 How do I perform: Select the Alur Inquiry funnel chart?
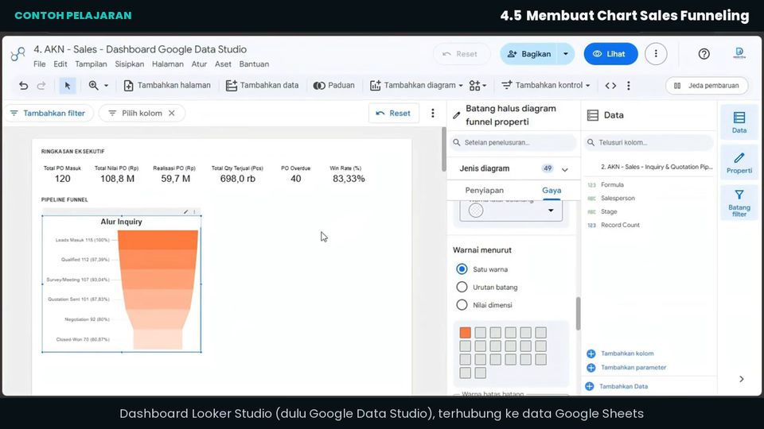coord(121,284)
